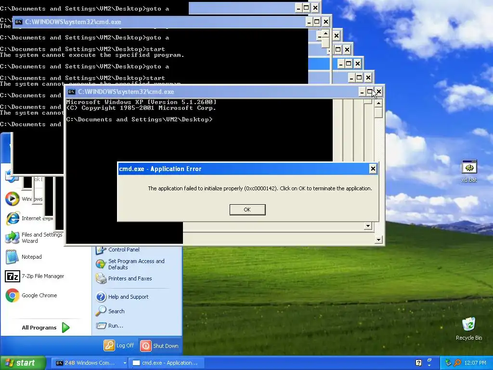The width and height of the screenshot is (493, 370).
Task: Open Search from the Start menu
Action: click(110, 311)
